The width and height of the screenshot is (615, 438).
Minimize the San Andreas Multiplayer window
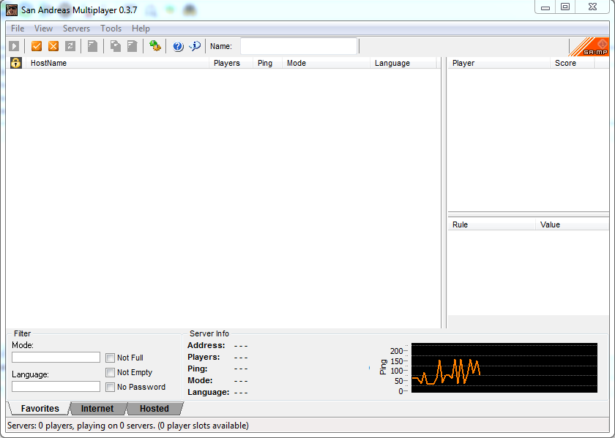545,7
